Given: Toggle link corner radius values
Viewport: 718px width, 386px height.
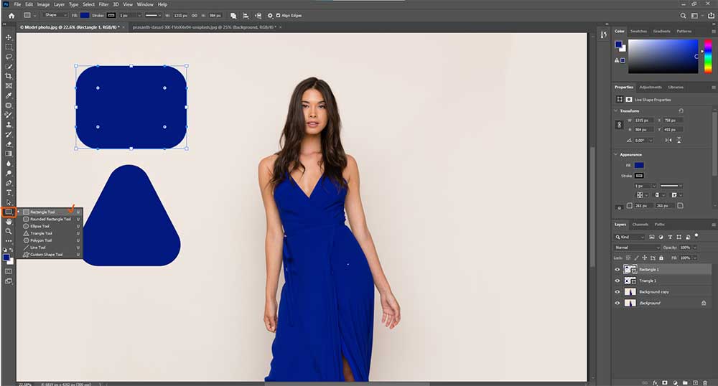Looking at the screenshot, I should click(x=620, y=207).
